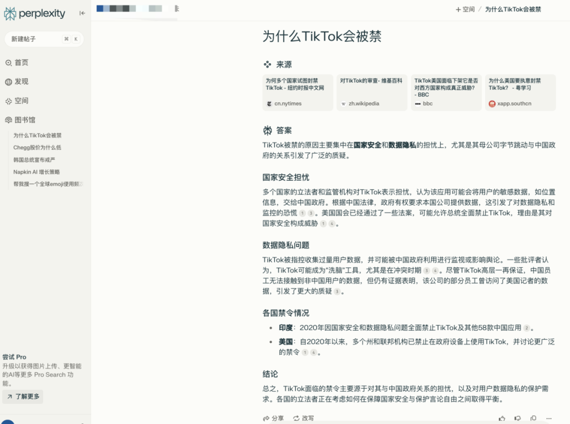Click the 了解更多 learn more button

(x=23, y=397)
